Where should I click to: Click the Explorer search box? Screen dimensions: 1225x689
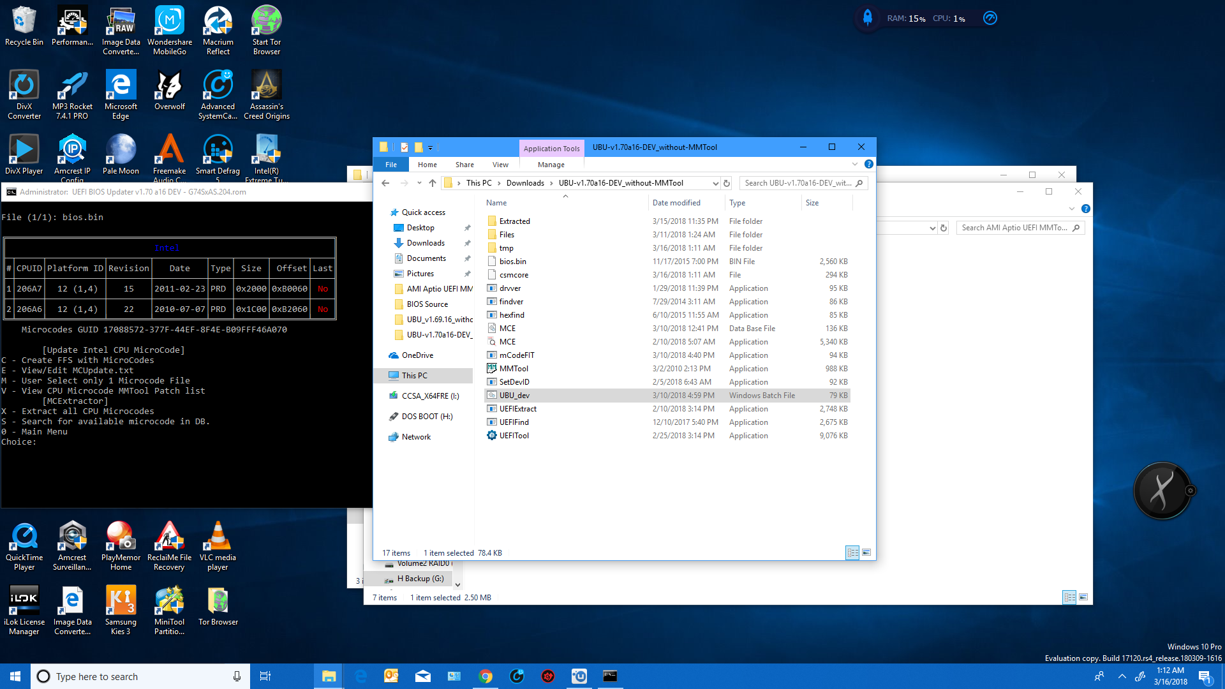pos(803,183)
